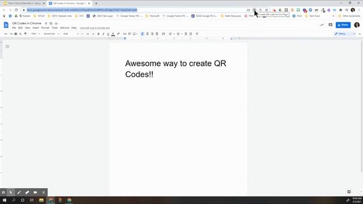Screen dimensions: 363x204
Task: Add a comment from the toolbar
Action: pyautogui.click(x=130, y=34)
